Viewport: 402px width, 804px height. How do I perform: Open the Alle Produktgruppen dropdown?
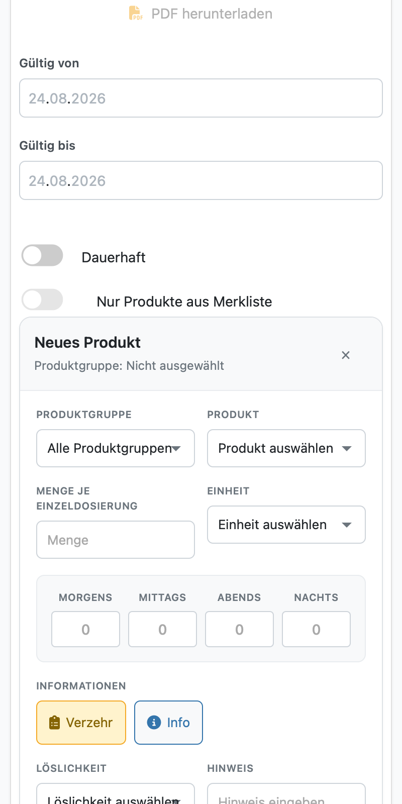click(x=116, y=448)
